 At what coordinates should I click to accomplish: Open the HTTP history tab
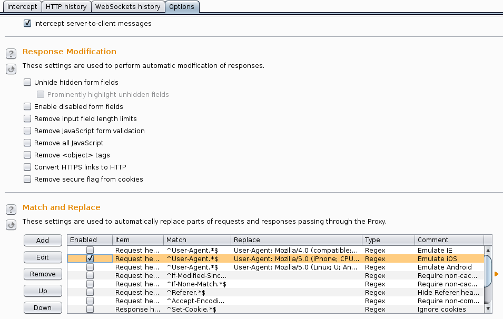[65, 7]
